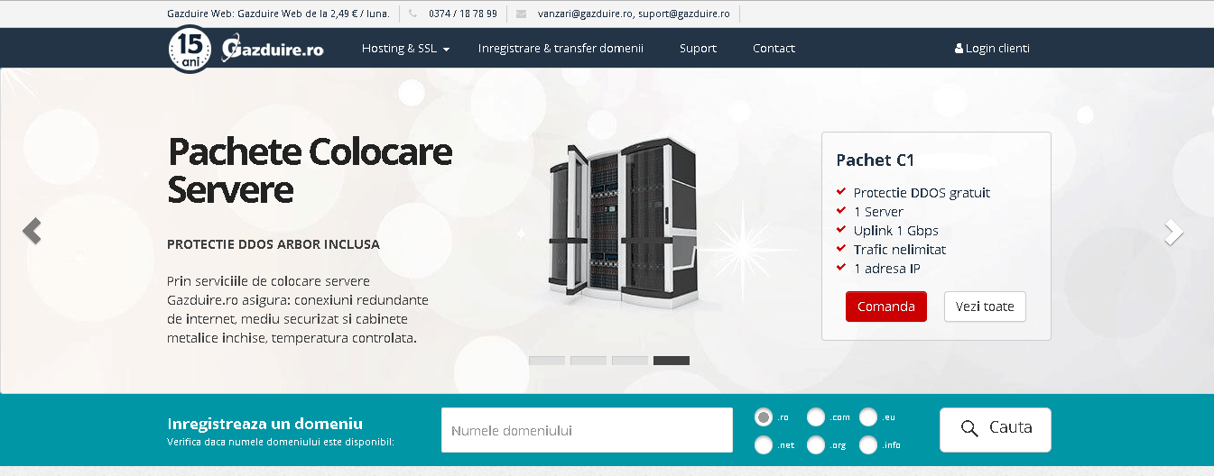Click the Vezi toate button

pyautogui.click(x=985, y=307)
